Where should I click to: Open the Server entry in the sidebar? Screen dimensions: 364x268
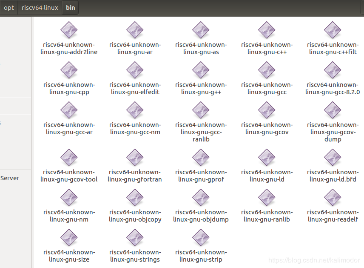click(10, 178)
